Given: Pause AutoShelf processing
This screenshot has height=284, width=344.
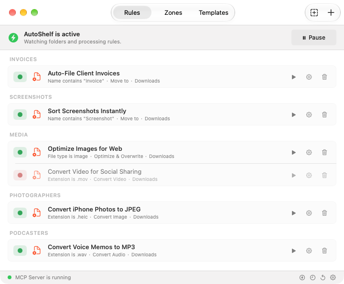Looking at the screenshot, I should coord(314,38).
